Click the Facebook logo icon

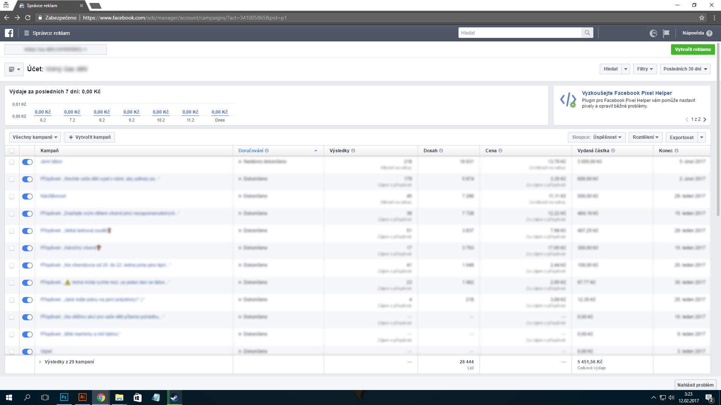(x=9, y=33)
